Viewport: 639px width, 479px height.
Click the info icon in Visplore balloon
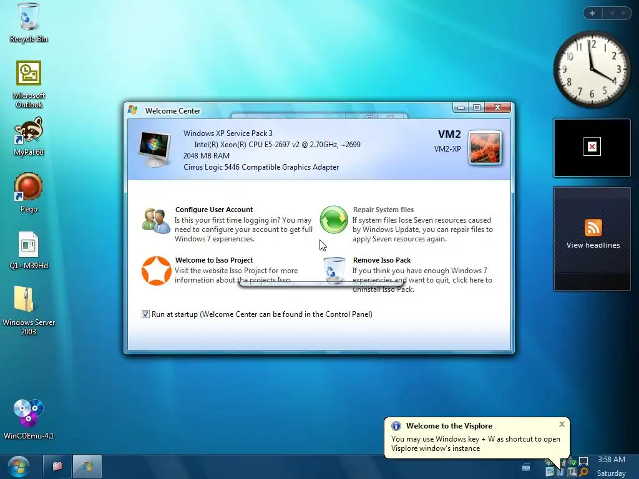(x=396, y=425)
